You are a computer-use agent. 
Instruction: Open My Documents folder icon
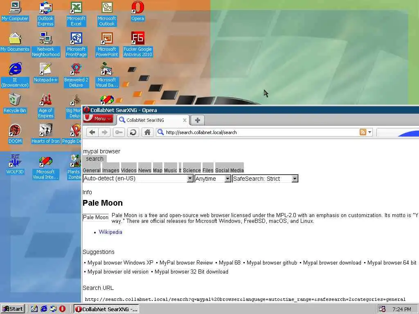[15, 42]
